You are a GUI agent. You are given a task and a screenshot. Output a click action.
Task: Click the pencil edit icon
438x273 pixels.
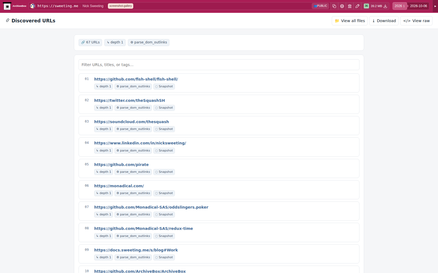357,6
